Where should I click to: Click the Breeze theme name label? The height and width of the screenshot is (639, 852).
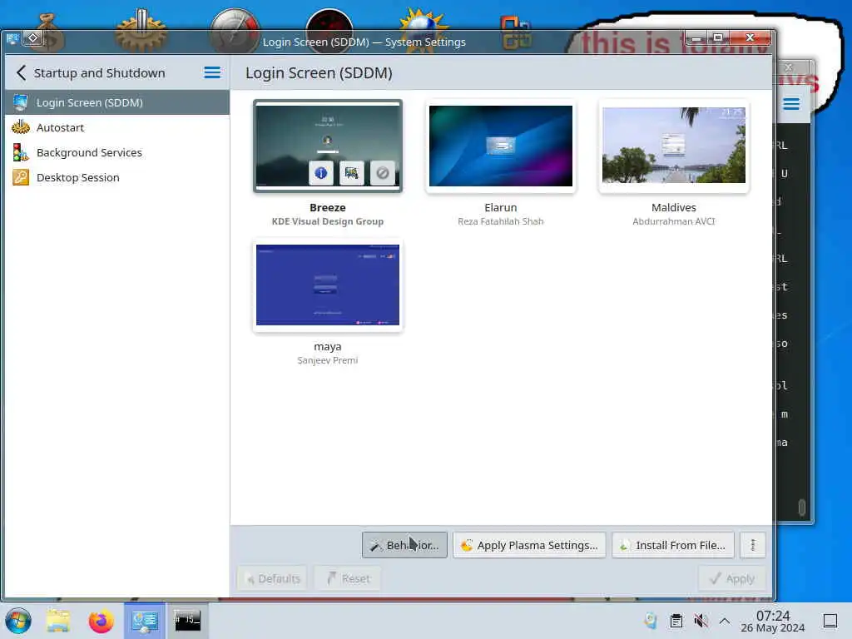[x=328, y=207]
